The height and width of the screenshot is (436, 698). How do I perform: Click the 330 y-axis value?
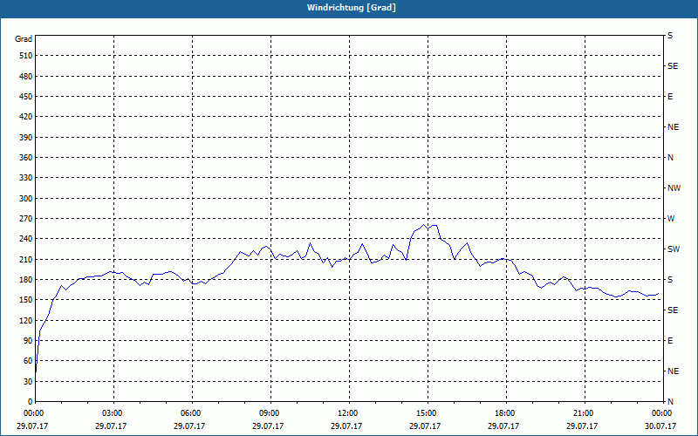26,178
